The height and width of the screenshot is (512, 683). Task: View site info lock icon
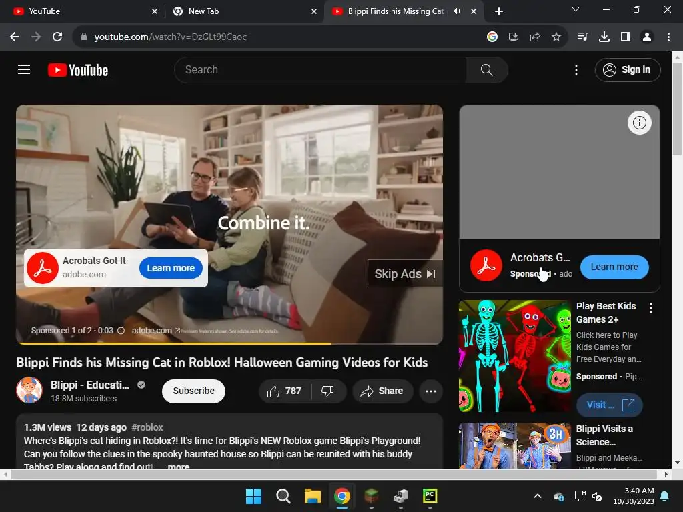pos(84,37)
